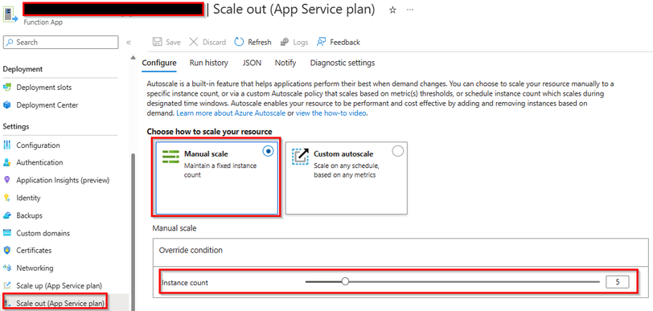
Task: Click the Feedback person icon
Action: [321, 42]
